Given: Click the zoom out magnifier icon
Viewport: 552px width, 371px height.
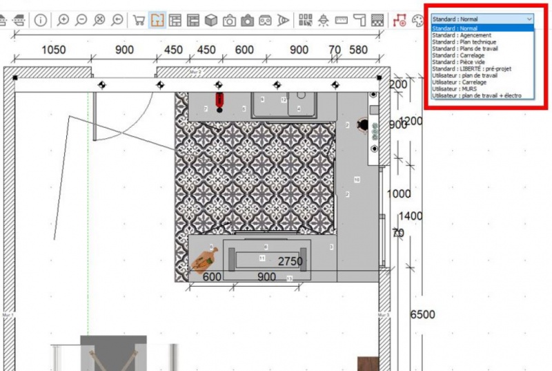Looking at the screenshot, I should click(x=81, y=20).
